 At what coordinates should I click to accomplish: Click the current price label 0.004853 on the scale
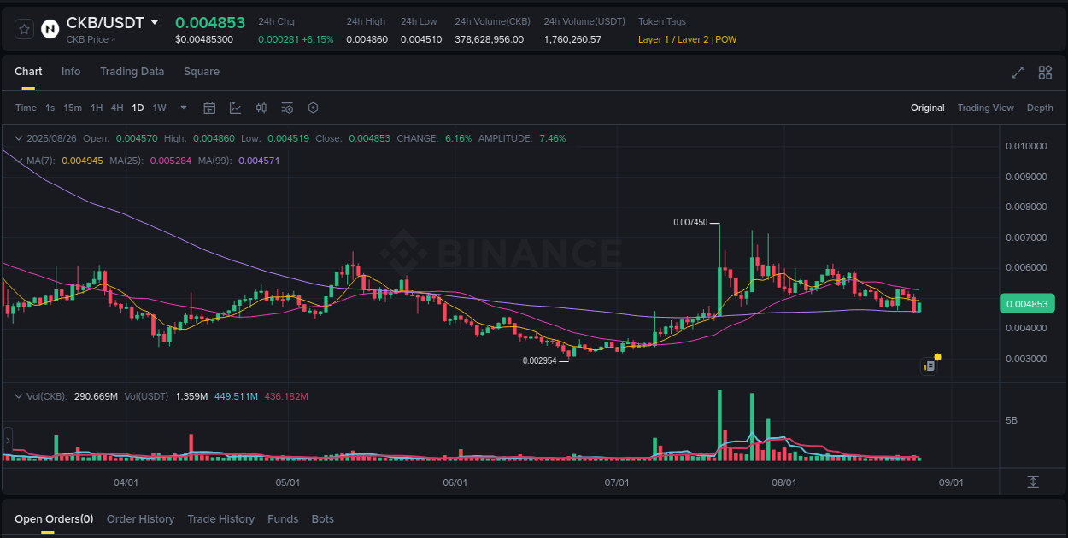coord(1028,303)
